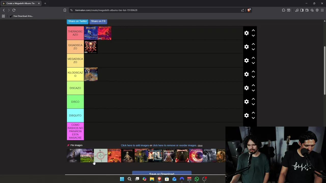This screenshot has height=183, width=326.
Task: Open Leo AI sparkle icon
Action: (312, 10)
